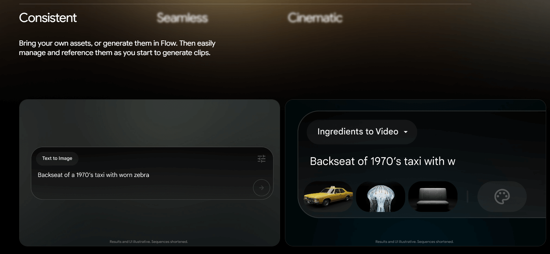The image size is (550, 254).
Task: Switch to the Seamless tab
Action: pyautogui.click(x=182, y=18)
